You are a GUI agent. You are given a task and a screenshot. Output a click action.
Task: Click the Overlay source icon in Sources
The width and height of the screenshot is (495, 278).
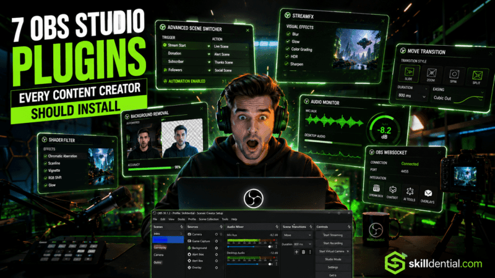point(189,267)
